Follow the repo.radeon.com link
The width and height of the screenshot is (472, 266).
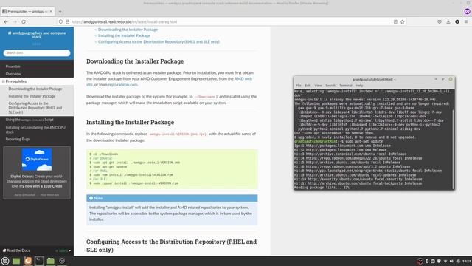(x=123, y=85)
